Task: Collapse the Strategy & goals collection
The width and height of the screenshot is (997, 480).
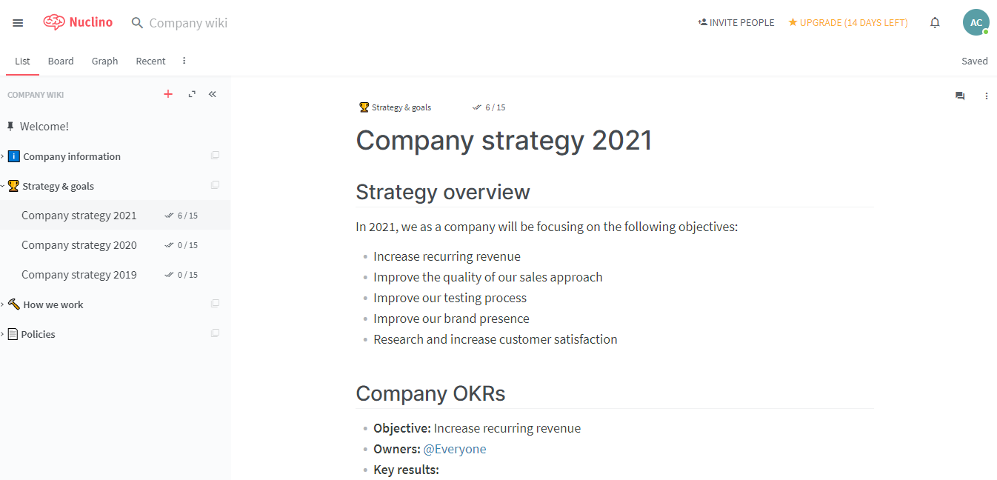Action: 2,186
